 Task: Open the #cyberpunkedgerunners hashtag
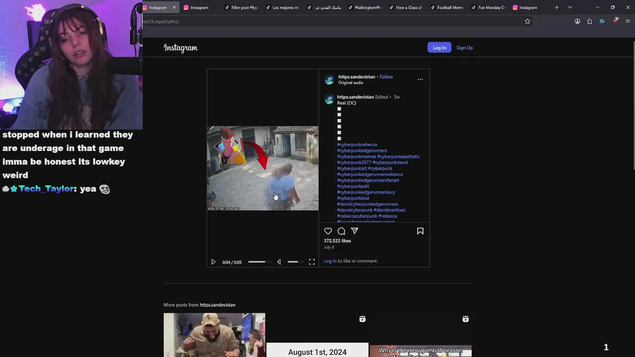pos(362,151)
